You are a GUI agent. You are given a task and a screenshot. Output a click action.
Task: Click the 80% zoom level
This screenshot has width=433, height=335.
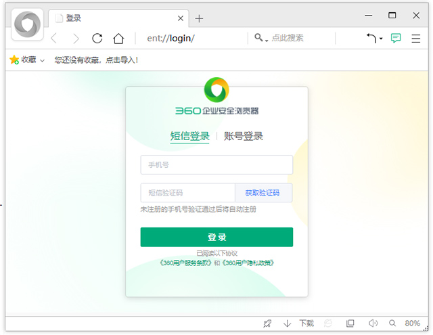[412, 323]
